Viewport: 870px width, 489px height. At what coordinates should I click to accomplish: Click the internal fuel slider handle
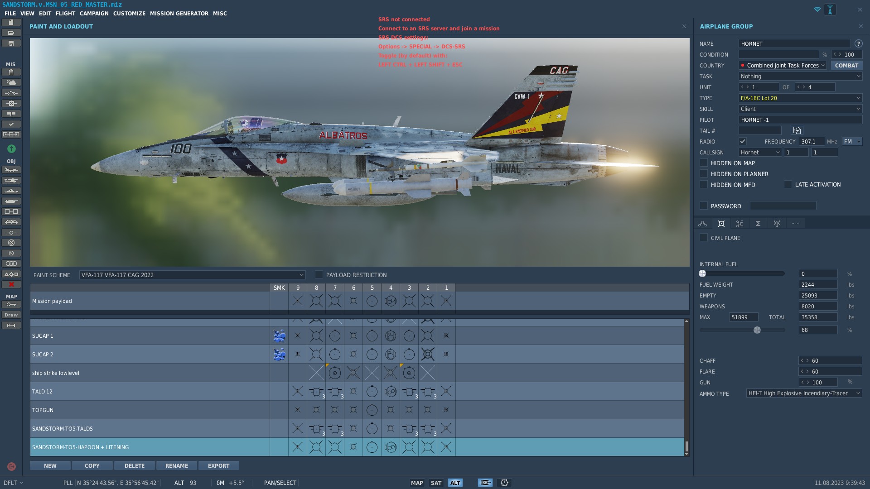(x=702, y=273)
